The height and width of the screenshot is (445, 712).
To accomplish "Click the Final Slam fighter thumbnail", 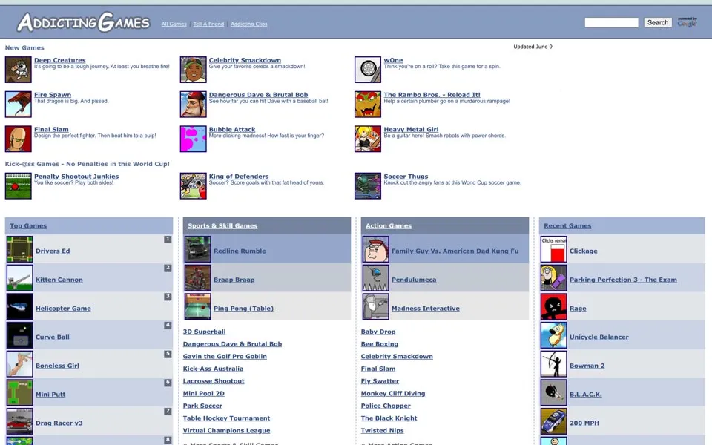I will click(18, 139).
